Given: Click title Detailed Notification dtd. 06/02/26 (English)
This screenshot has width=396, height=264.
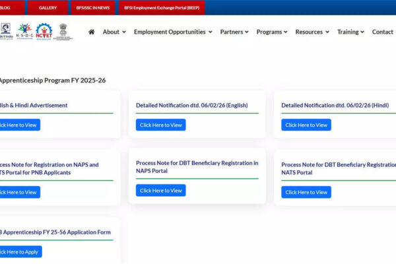Looking at the screenshot, I should click(x=191, y=106).
